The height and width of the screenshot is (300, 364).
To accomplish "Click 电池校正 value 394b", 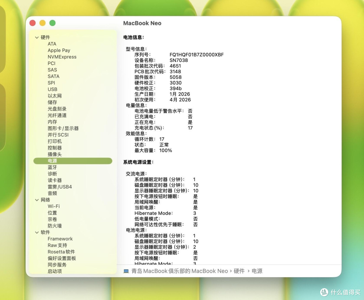I will (176, 89).
